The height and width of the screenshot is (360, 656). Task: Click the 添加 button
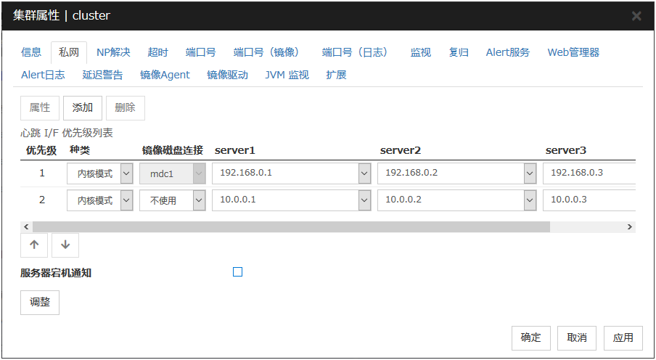click(83, 107)
